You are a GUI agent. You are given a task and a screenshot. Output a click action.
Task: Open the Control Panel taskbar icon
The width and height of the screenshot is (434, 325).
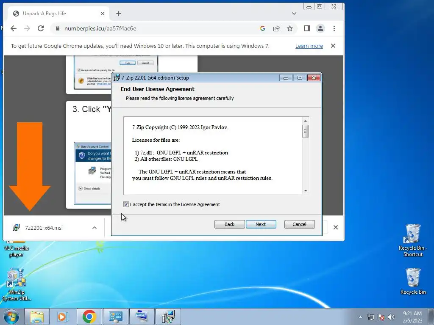click(115, 317)
